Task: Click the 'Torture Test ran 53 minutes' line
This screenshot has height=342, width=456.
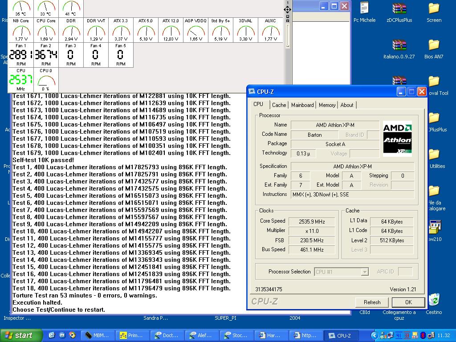Action: pyautogui.click(x=85, y=296)
